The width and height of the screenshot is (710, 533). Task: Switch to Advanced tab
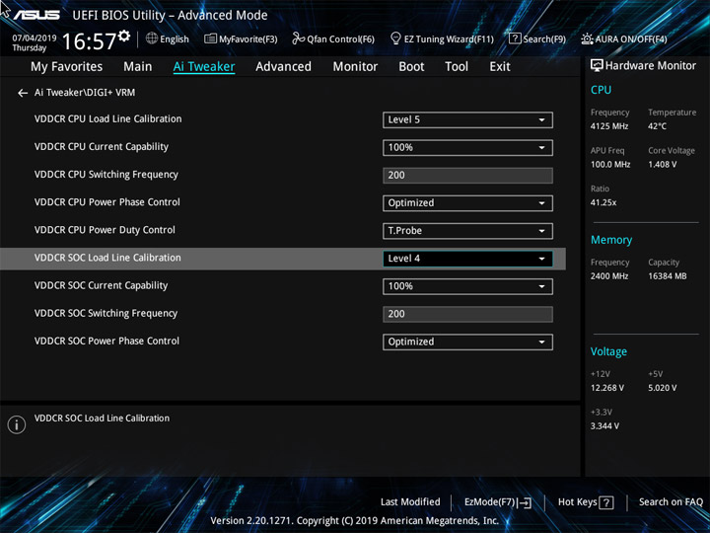[x=283, y=67]
